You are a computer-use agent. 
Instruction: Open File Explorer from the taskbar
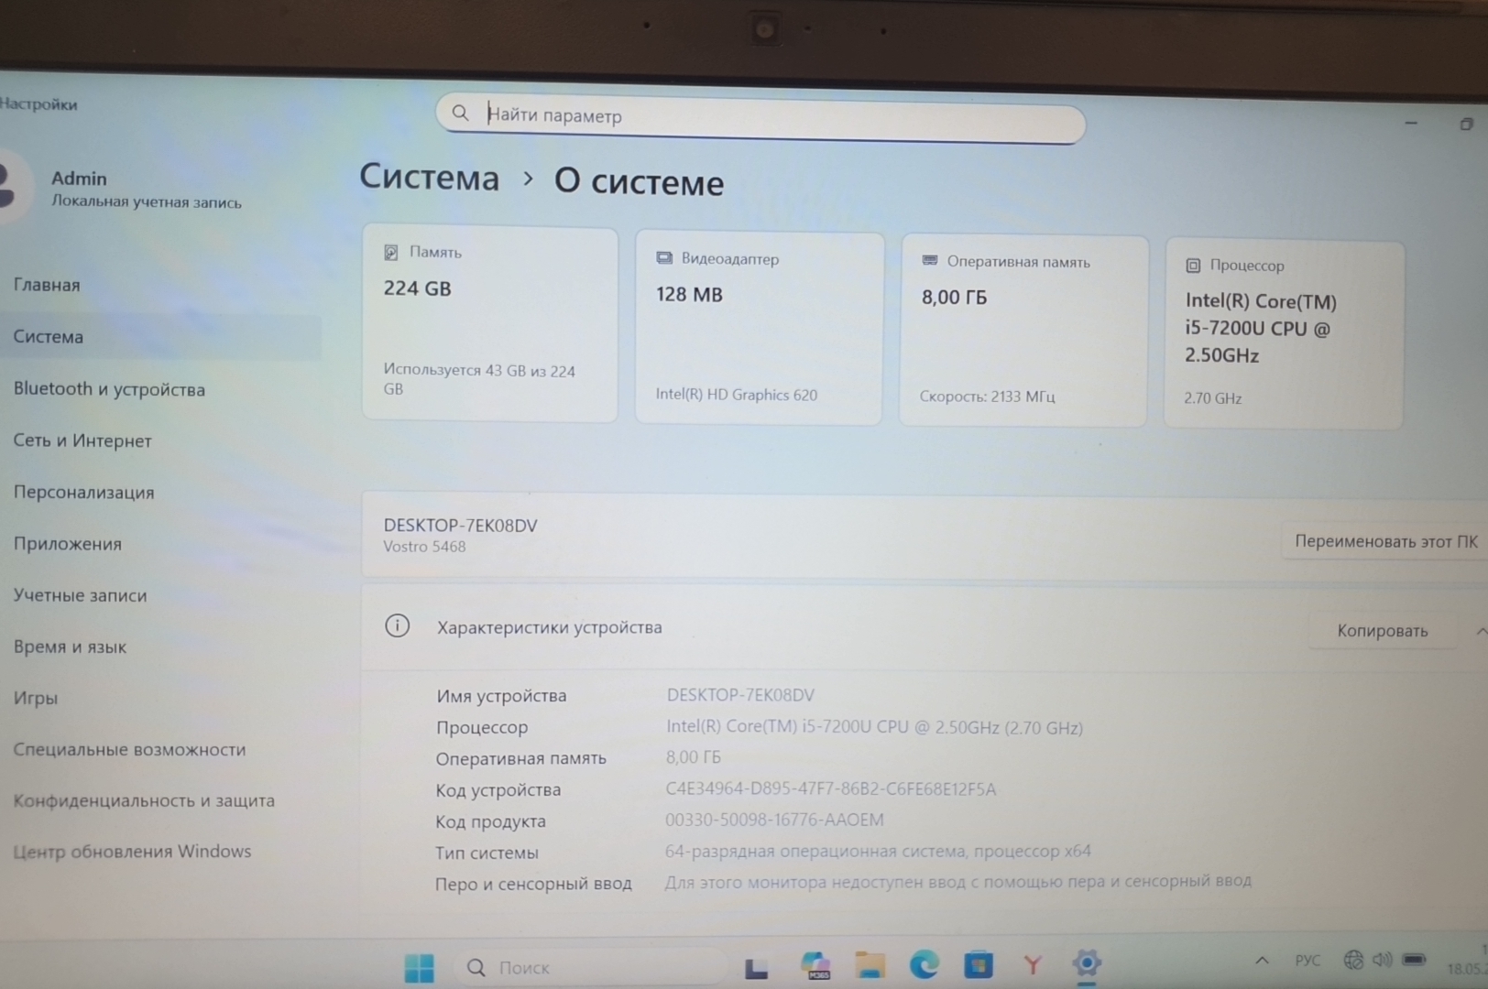point(870,965)
